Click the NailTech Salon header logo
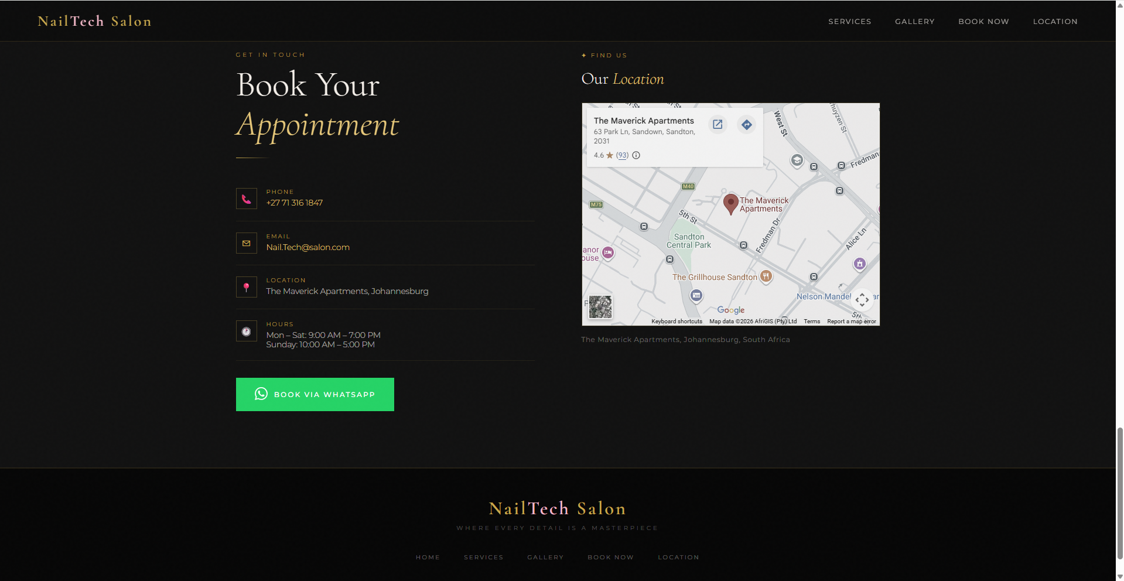 click(x=95, y=21)
